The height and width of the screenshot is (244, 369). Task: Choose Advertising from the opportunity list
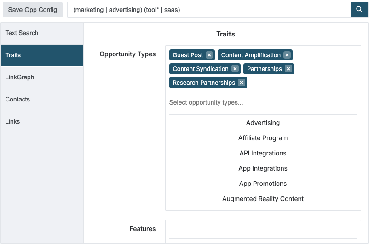coord(263,123)
